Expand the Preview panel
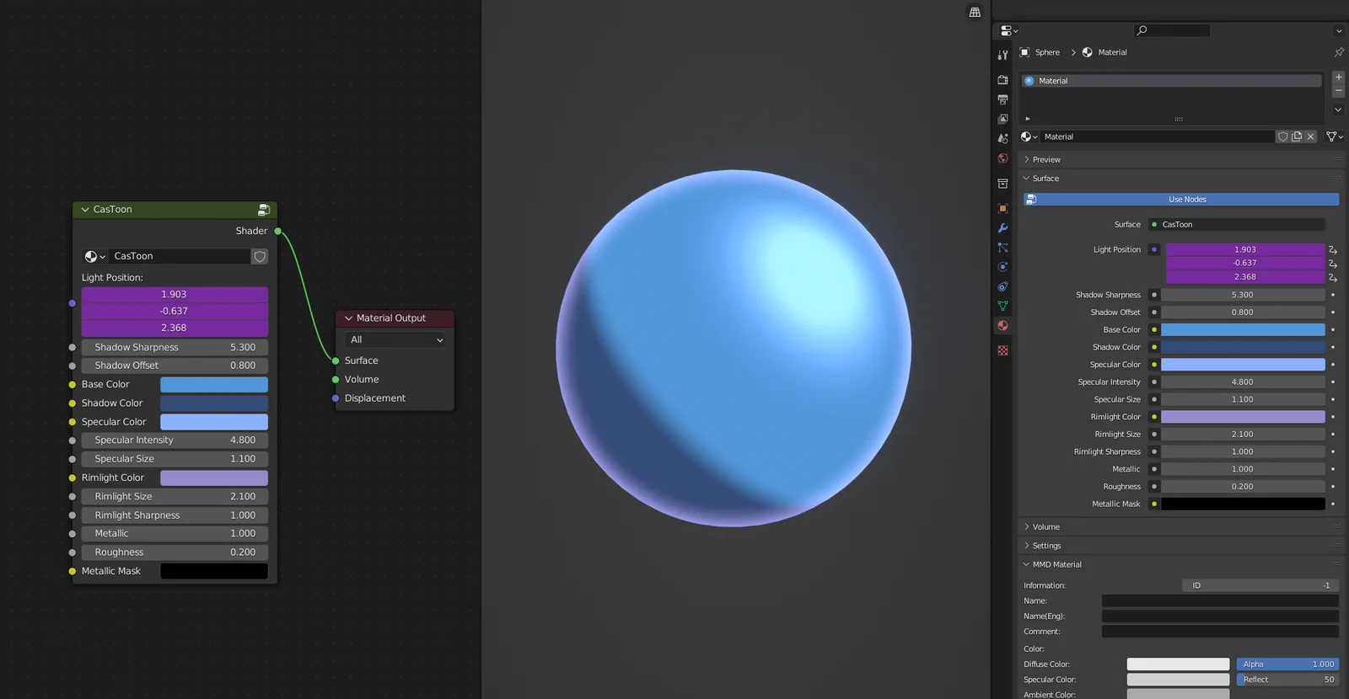Image resolution: width=1349 pixels, height=699 pixels. point(1045,160)
